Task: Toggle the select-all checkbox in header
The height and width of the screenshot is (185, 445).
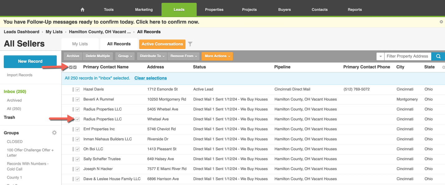Action: click(75, 67)
